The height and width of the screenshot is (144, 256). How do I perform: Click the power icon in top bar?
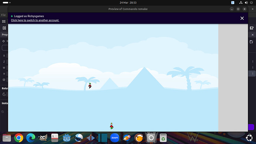252,3
